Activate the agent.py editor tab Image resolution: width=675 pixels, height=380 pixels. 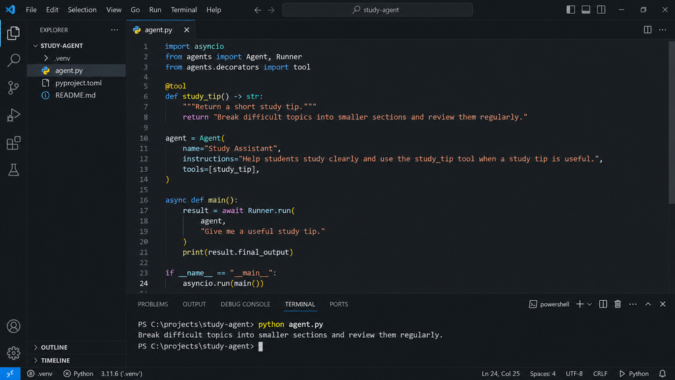[158, 30]
